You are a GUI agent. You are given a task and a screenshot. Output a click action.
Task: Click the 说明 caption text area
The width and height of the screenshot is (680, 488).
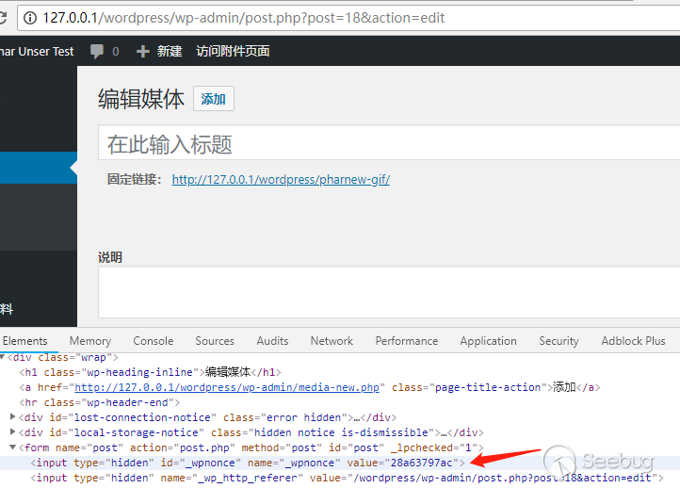389,292
